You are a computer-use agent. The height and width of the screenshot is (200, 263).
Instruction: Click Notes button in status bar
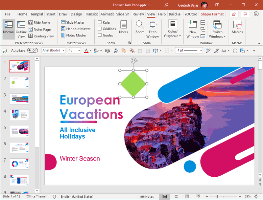point(147,196)
